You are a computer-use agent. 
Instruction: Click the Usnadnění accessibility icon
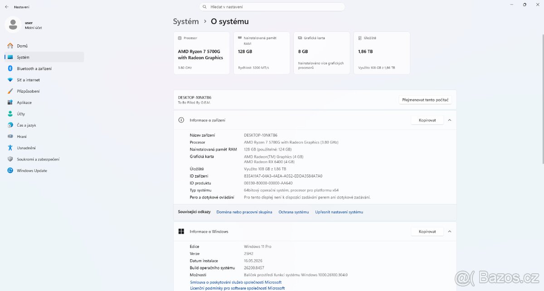click(x=10, y=148)
